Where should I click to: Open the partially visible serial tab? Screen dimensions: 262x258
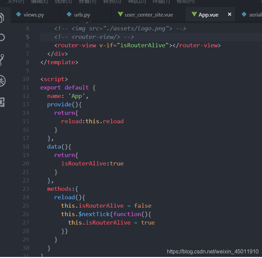[249, 15]
